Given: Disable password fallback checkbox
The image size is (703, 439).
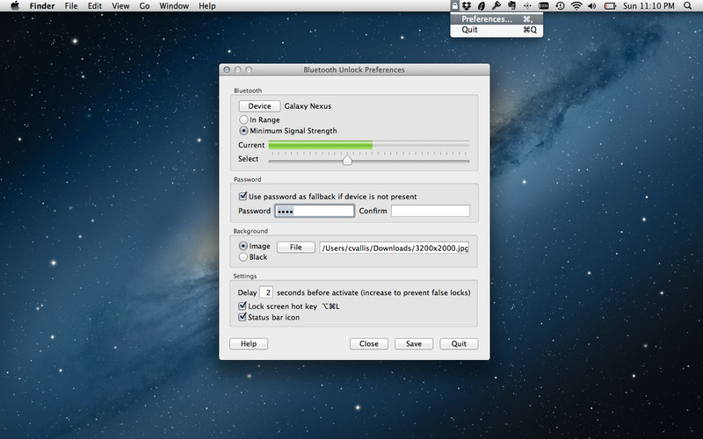Looking at the screenshot, I should (243, 197).
